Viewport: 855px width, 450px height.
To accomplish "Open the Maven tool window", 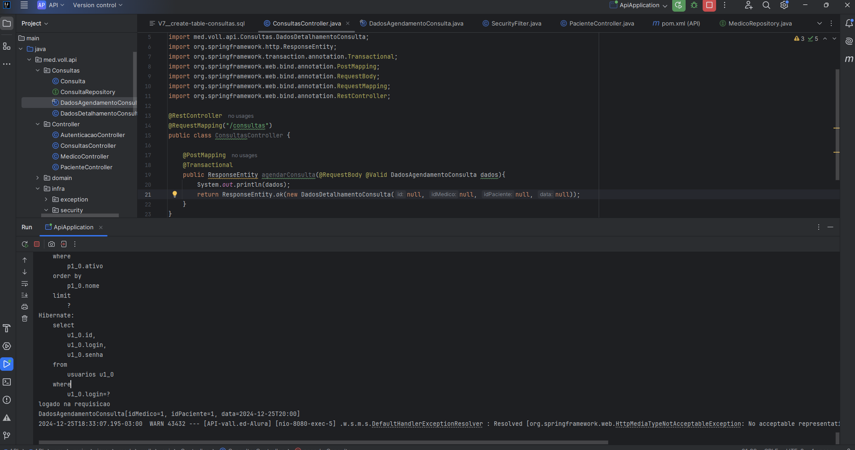I will click(849, 59).
